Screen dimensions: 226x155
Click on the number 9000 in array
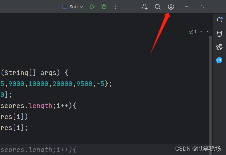pos(16,84)
